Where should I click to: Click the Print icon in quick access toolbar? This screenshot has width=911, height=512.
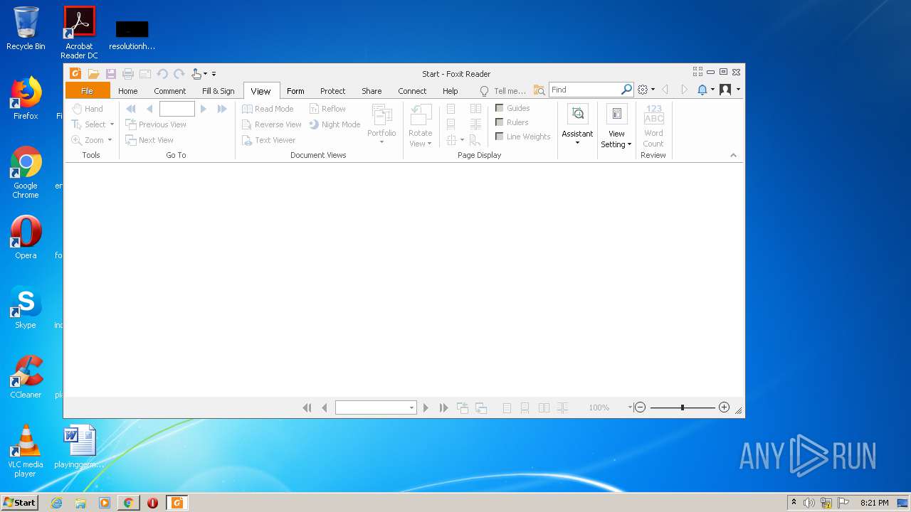[x=128, y=74]
